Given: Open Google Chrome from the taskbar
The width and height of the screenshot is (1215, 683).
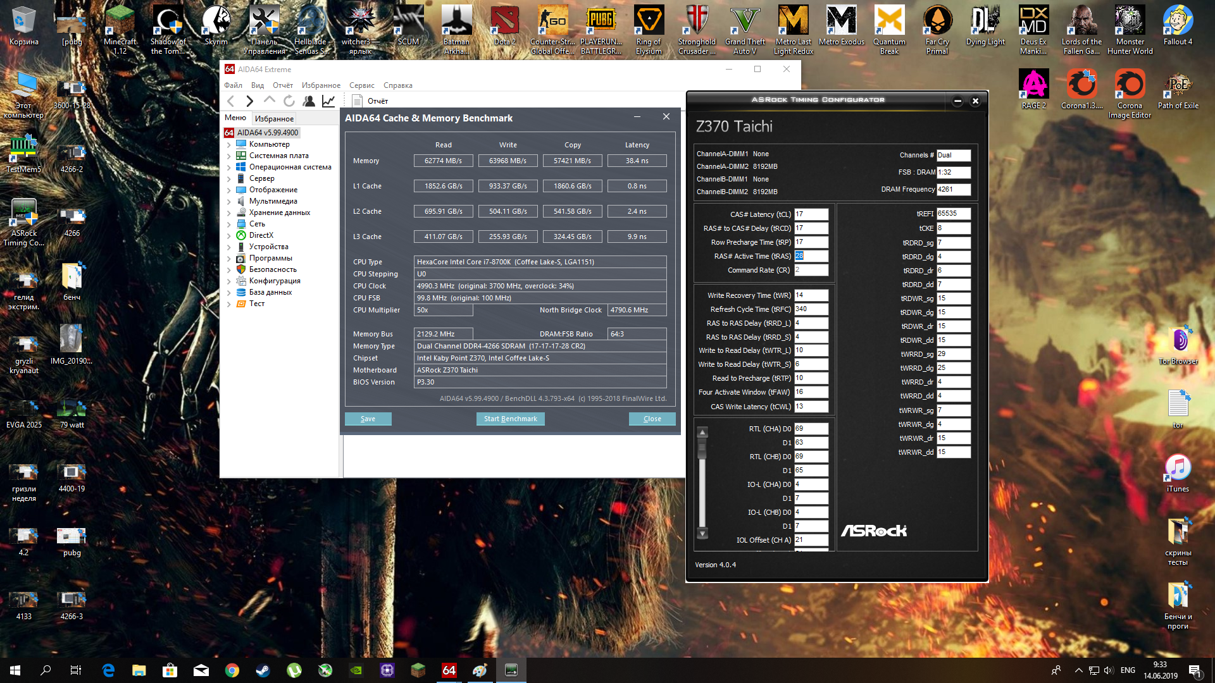Looking at the screenshot, I should (232, 670).
